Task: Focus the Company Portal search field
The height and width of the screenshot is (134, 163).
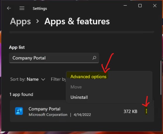Action: (54, 58)
